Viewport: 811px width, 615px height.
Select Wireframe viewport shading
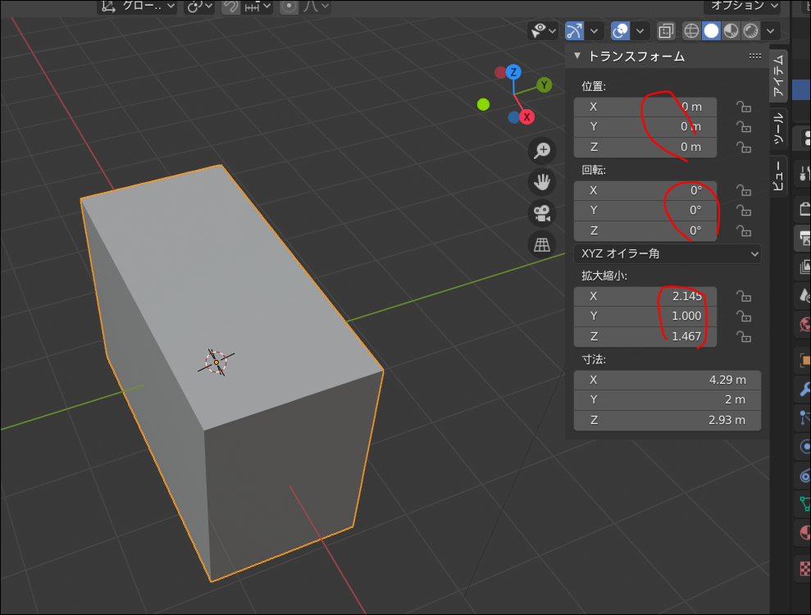click(691, 31)
